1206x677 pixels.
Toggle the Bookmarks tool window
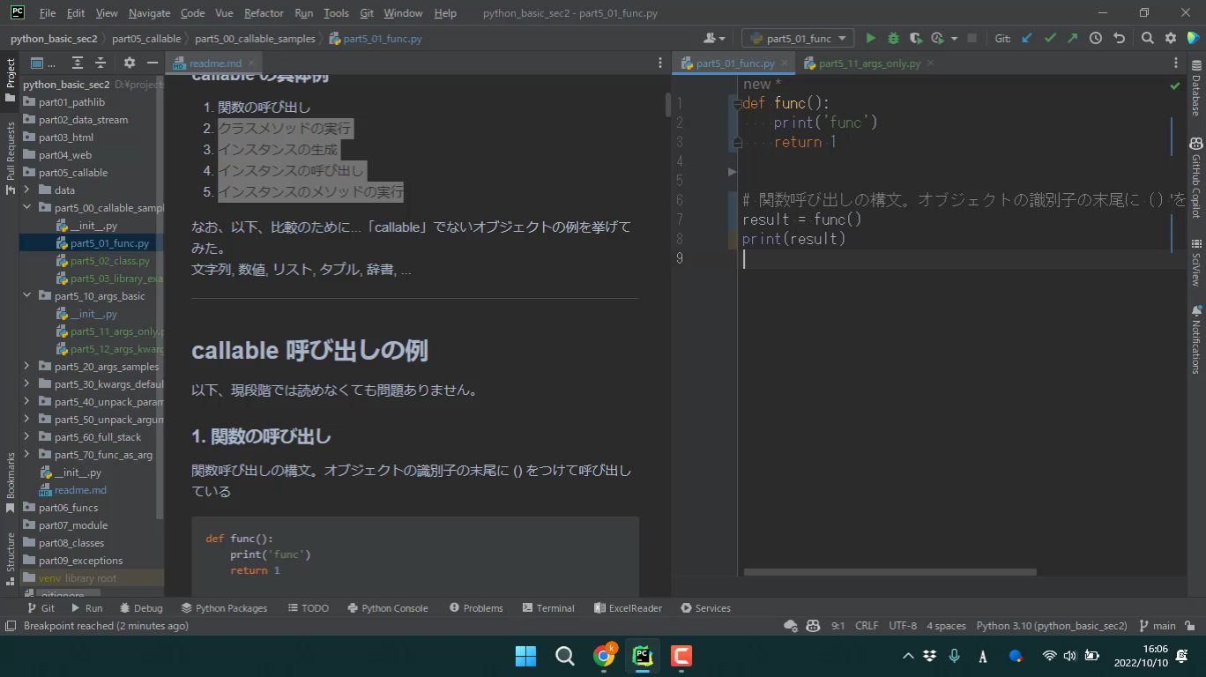11,476
